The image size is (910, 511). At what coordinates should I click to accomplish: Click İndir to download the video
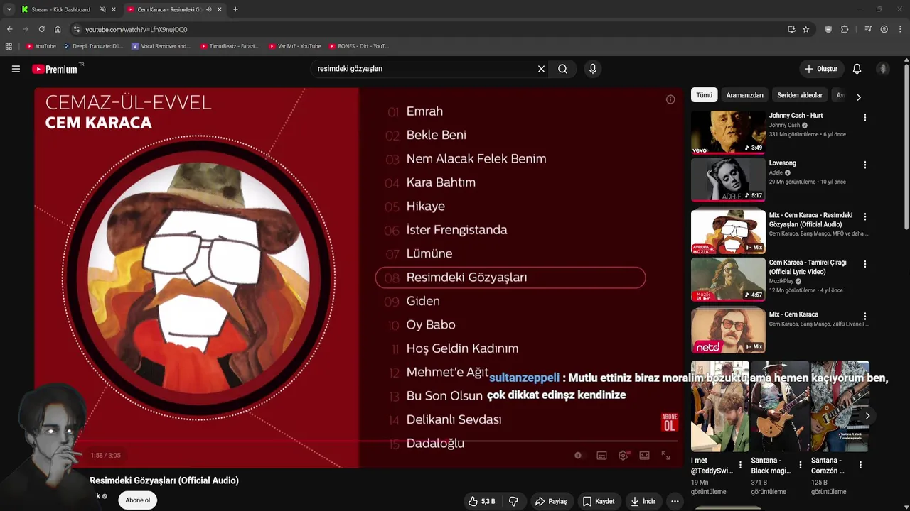click(x=643, y=501)
